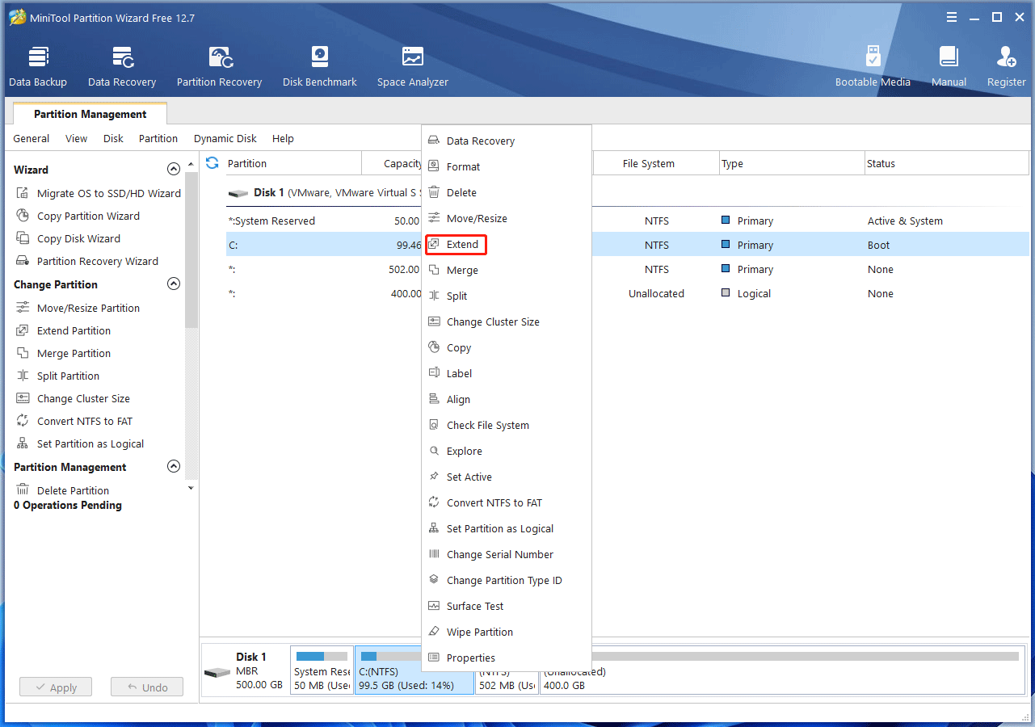Viewport: 1035px width, 727px height.
Task: Click the Convert NTFS to FAT sidebar icon
Action: coord(23,421)
